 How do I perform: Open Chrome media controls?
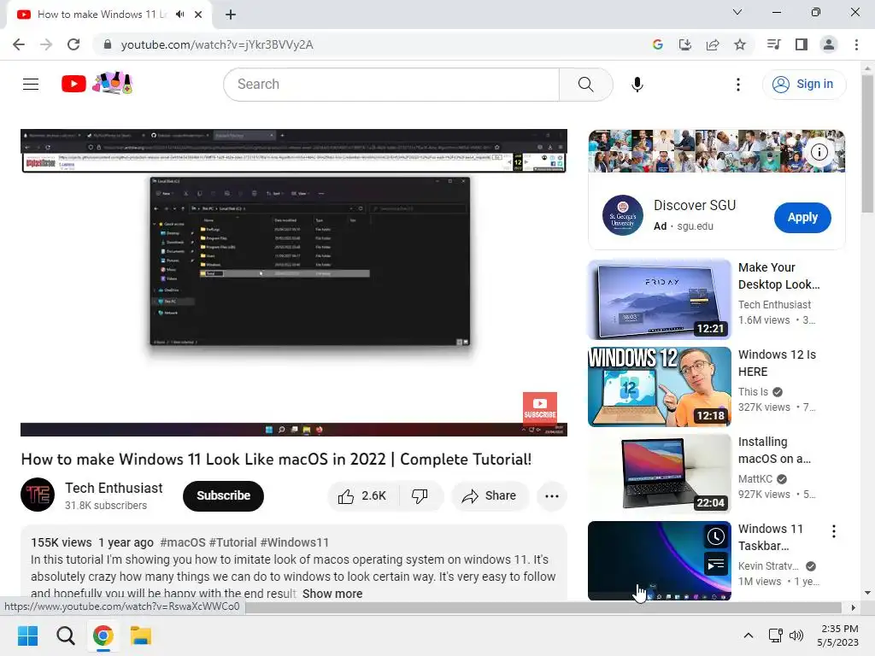[773, 44]
